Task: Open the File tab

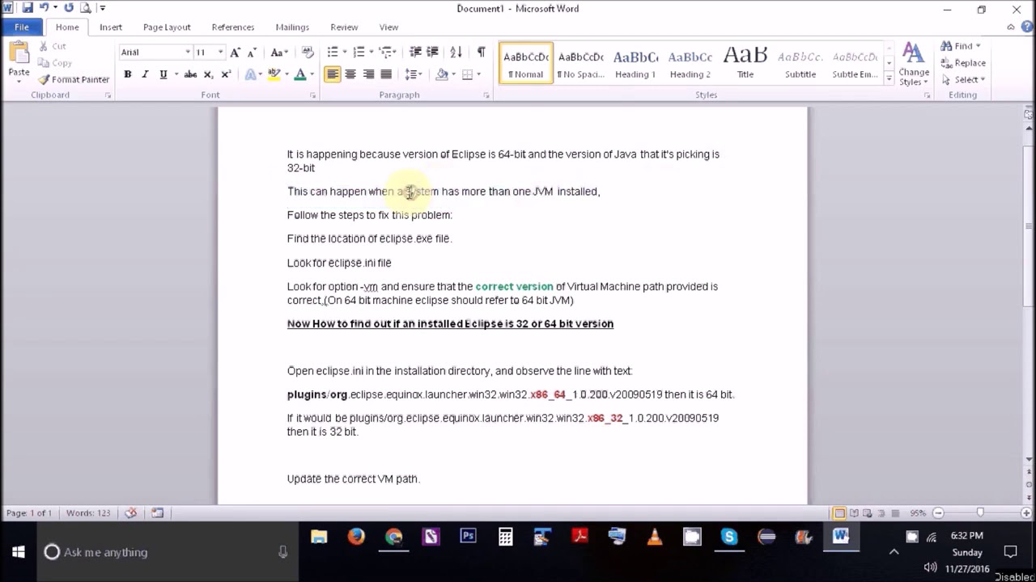Action: click(22, 27)
